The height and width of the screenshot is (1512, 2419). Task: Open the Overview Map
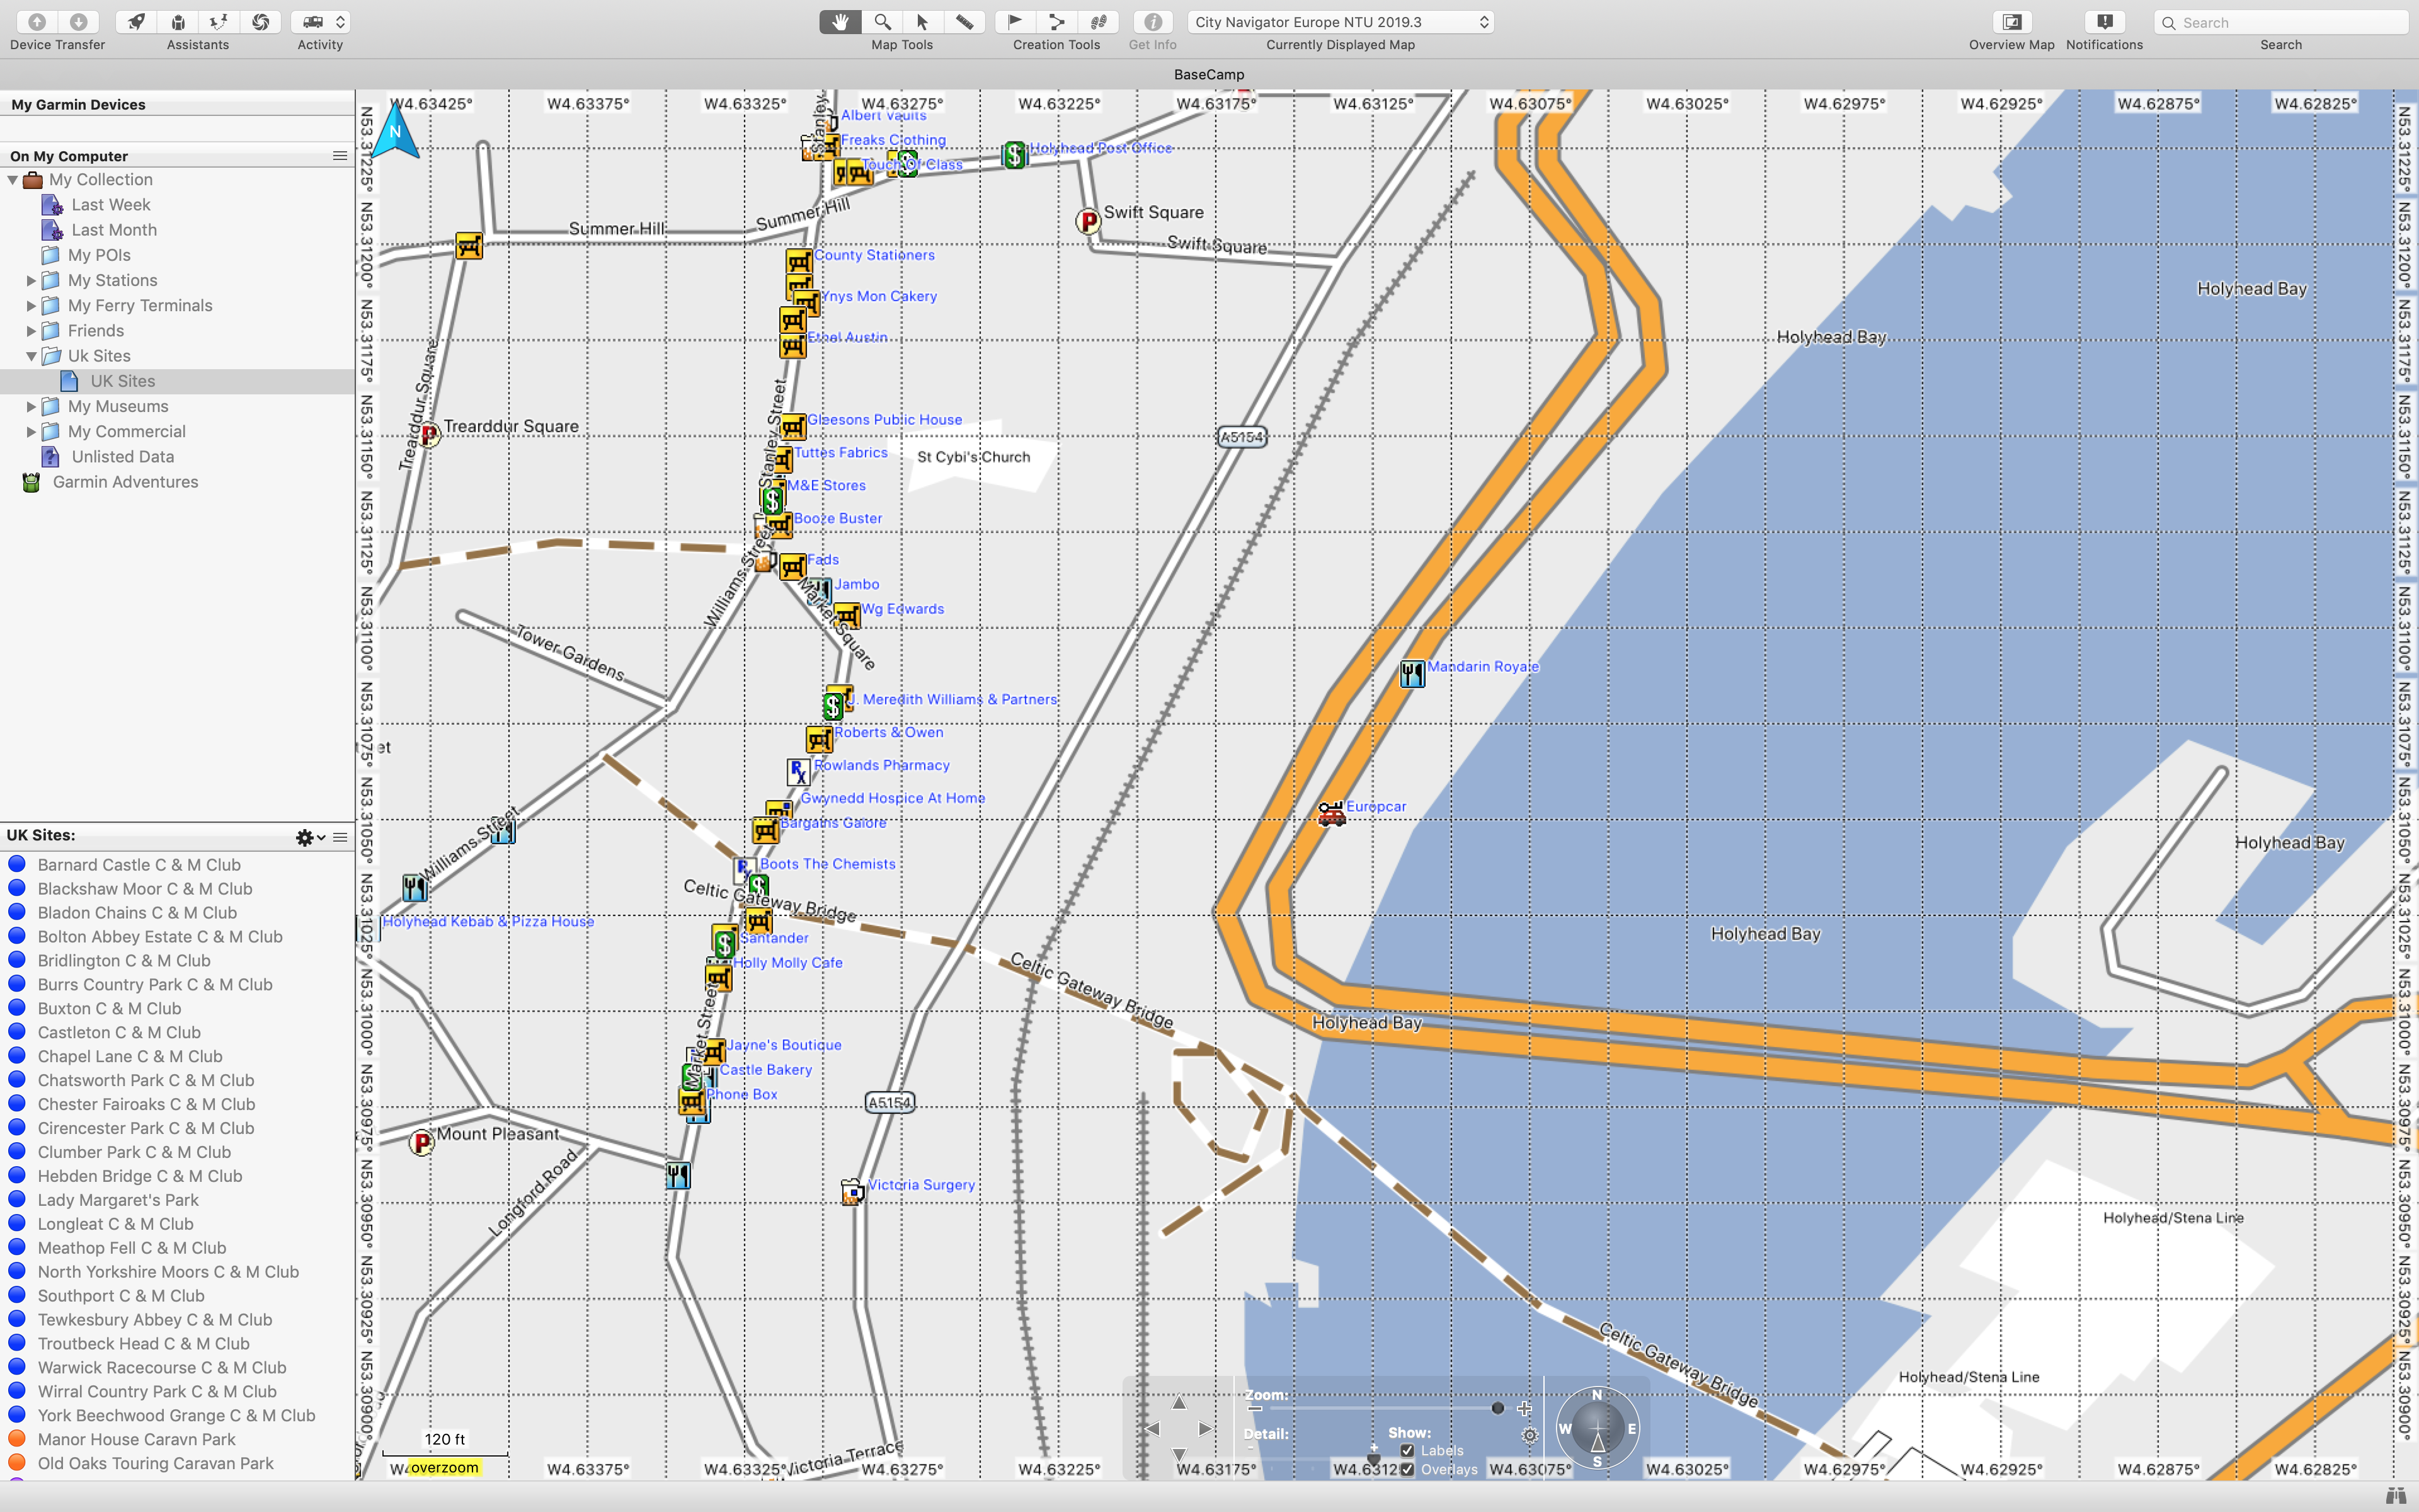point(2011,22)
